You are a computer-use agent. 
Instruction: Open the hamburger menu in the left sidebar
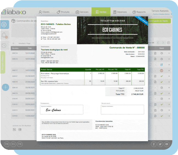[x=5, y=25]
